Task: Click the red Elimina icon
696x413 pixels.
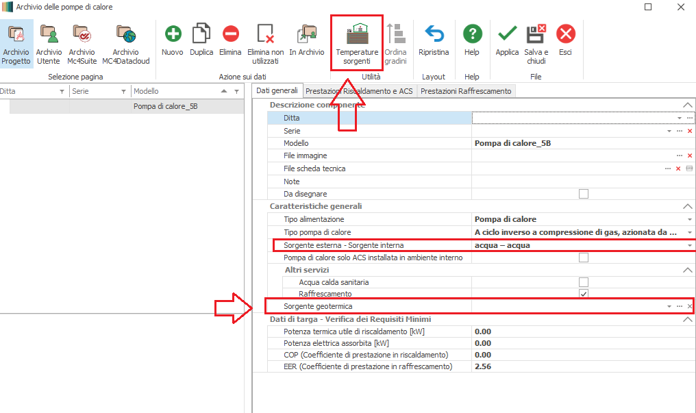Action: (x=230, y=34)
